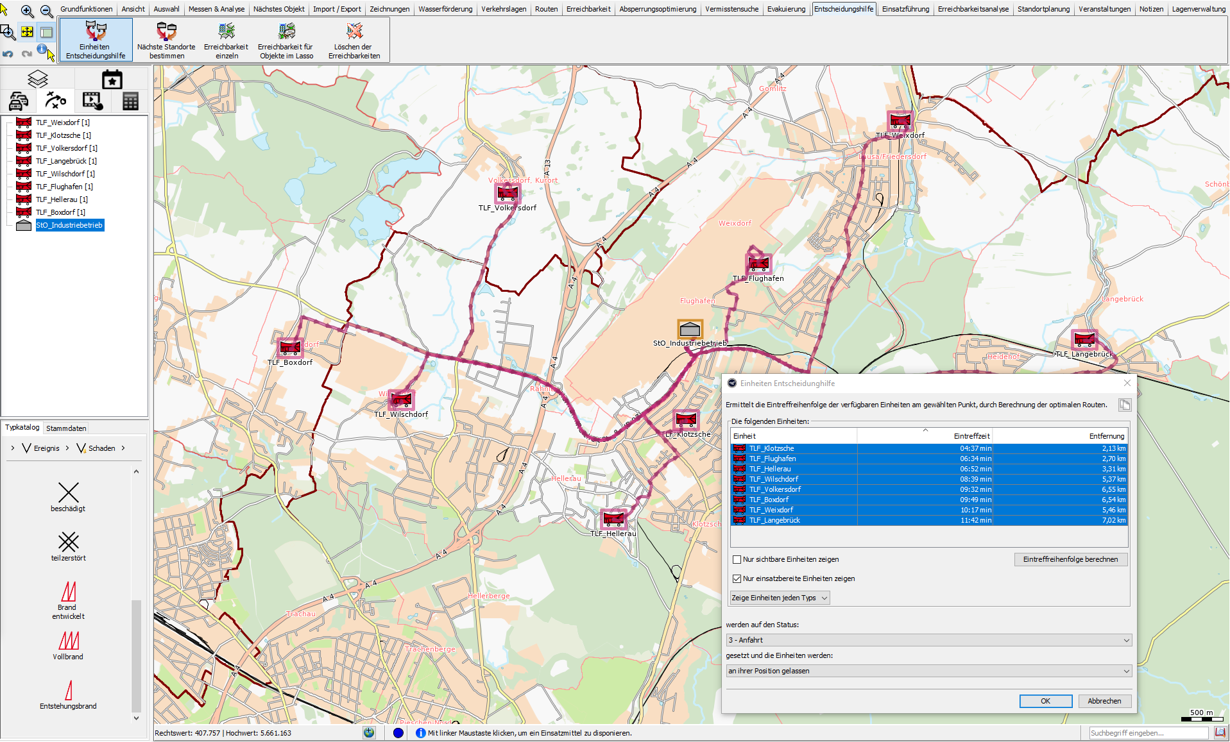
Task: Open the calculator panel icon
Action: pos(130,101)
